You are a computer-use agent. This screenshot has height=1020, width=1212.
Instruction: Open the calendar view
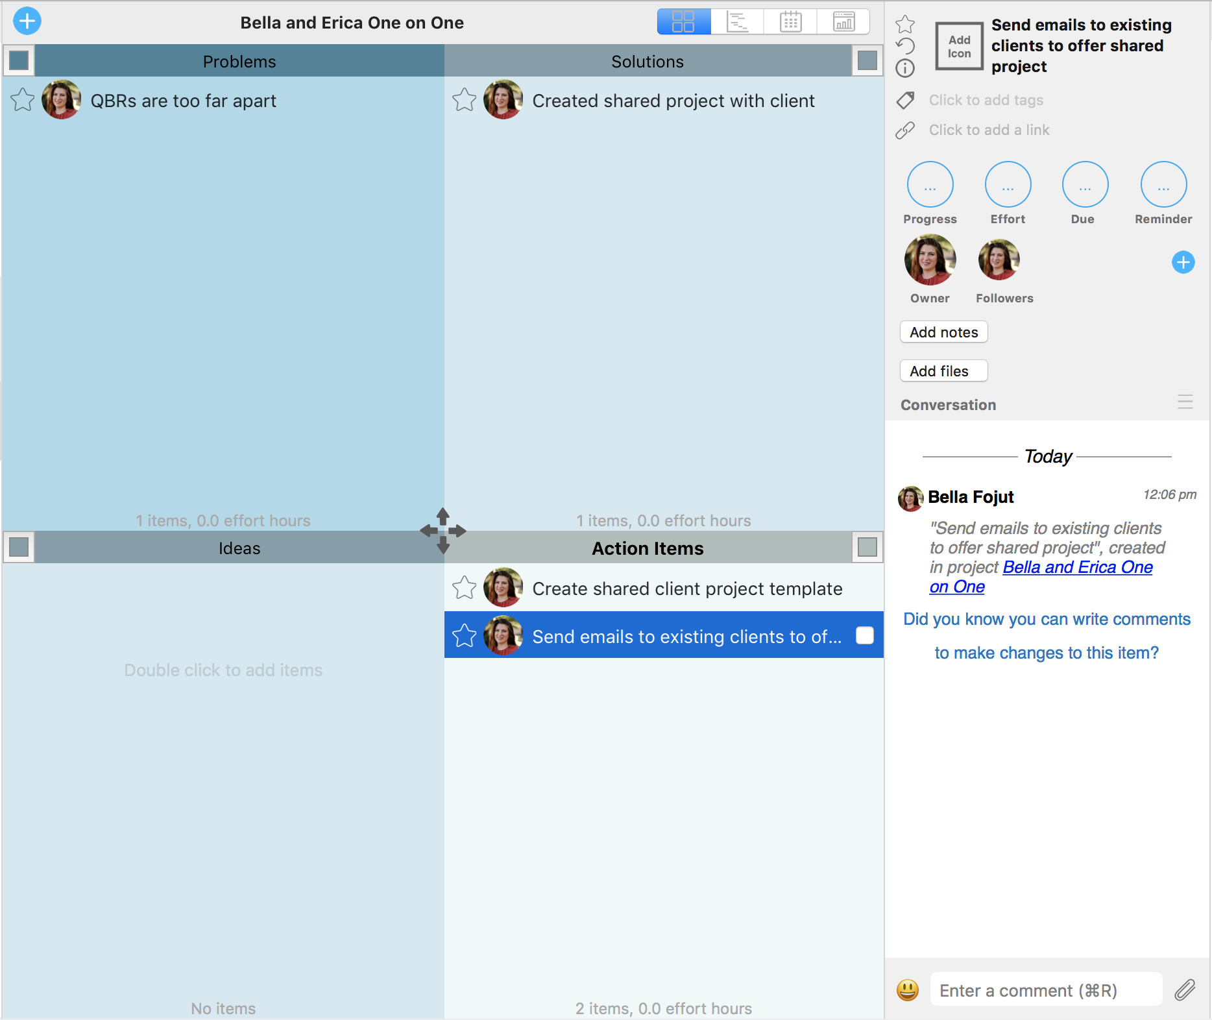[x=790, y=22]
